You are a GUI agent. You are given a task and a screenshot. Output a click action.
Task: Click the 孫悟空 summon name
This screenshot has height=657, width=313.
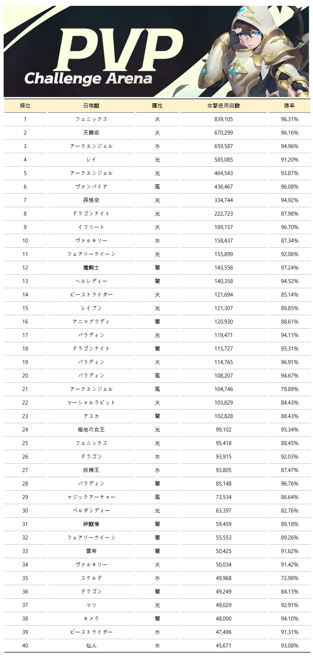91,200
